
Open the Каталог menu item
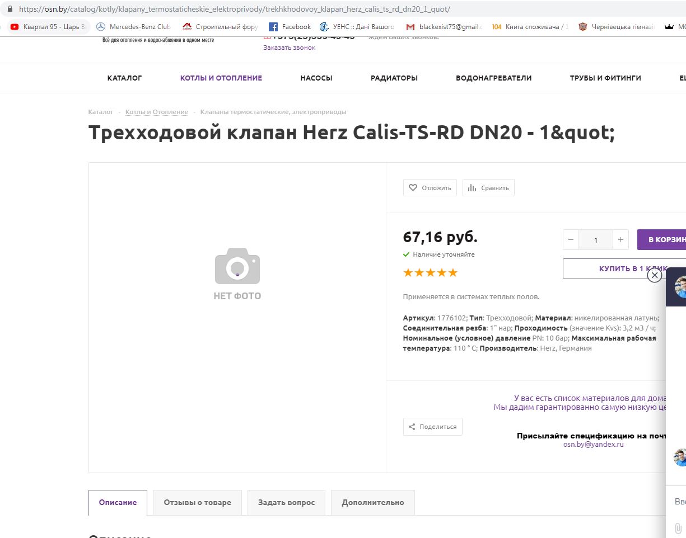(125, 78)
